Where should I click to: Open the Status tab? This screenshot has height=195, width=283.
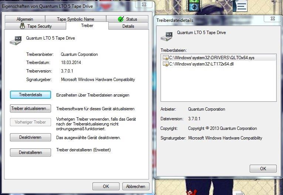(127, 19)
